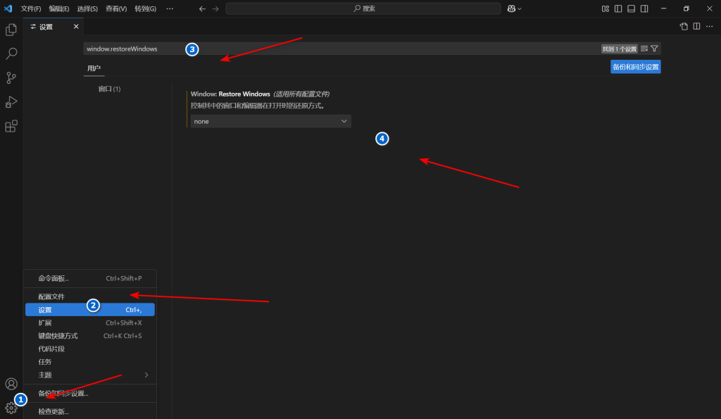Open the settings filter funnel icon
721x419 pixels.
654,49
